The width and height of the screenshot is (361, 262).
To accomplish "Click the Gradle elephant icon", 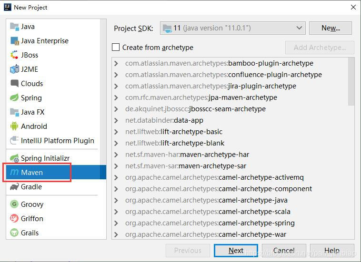I will [x=14, y=186].
